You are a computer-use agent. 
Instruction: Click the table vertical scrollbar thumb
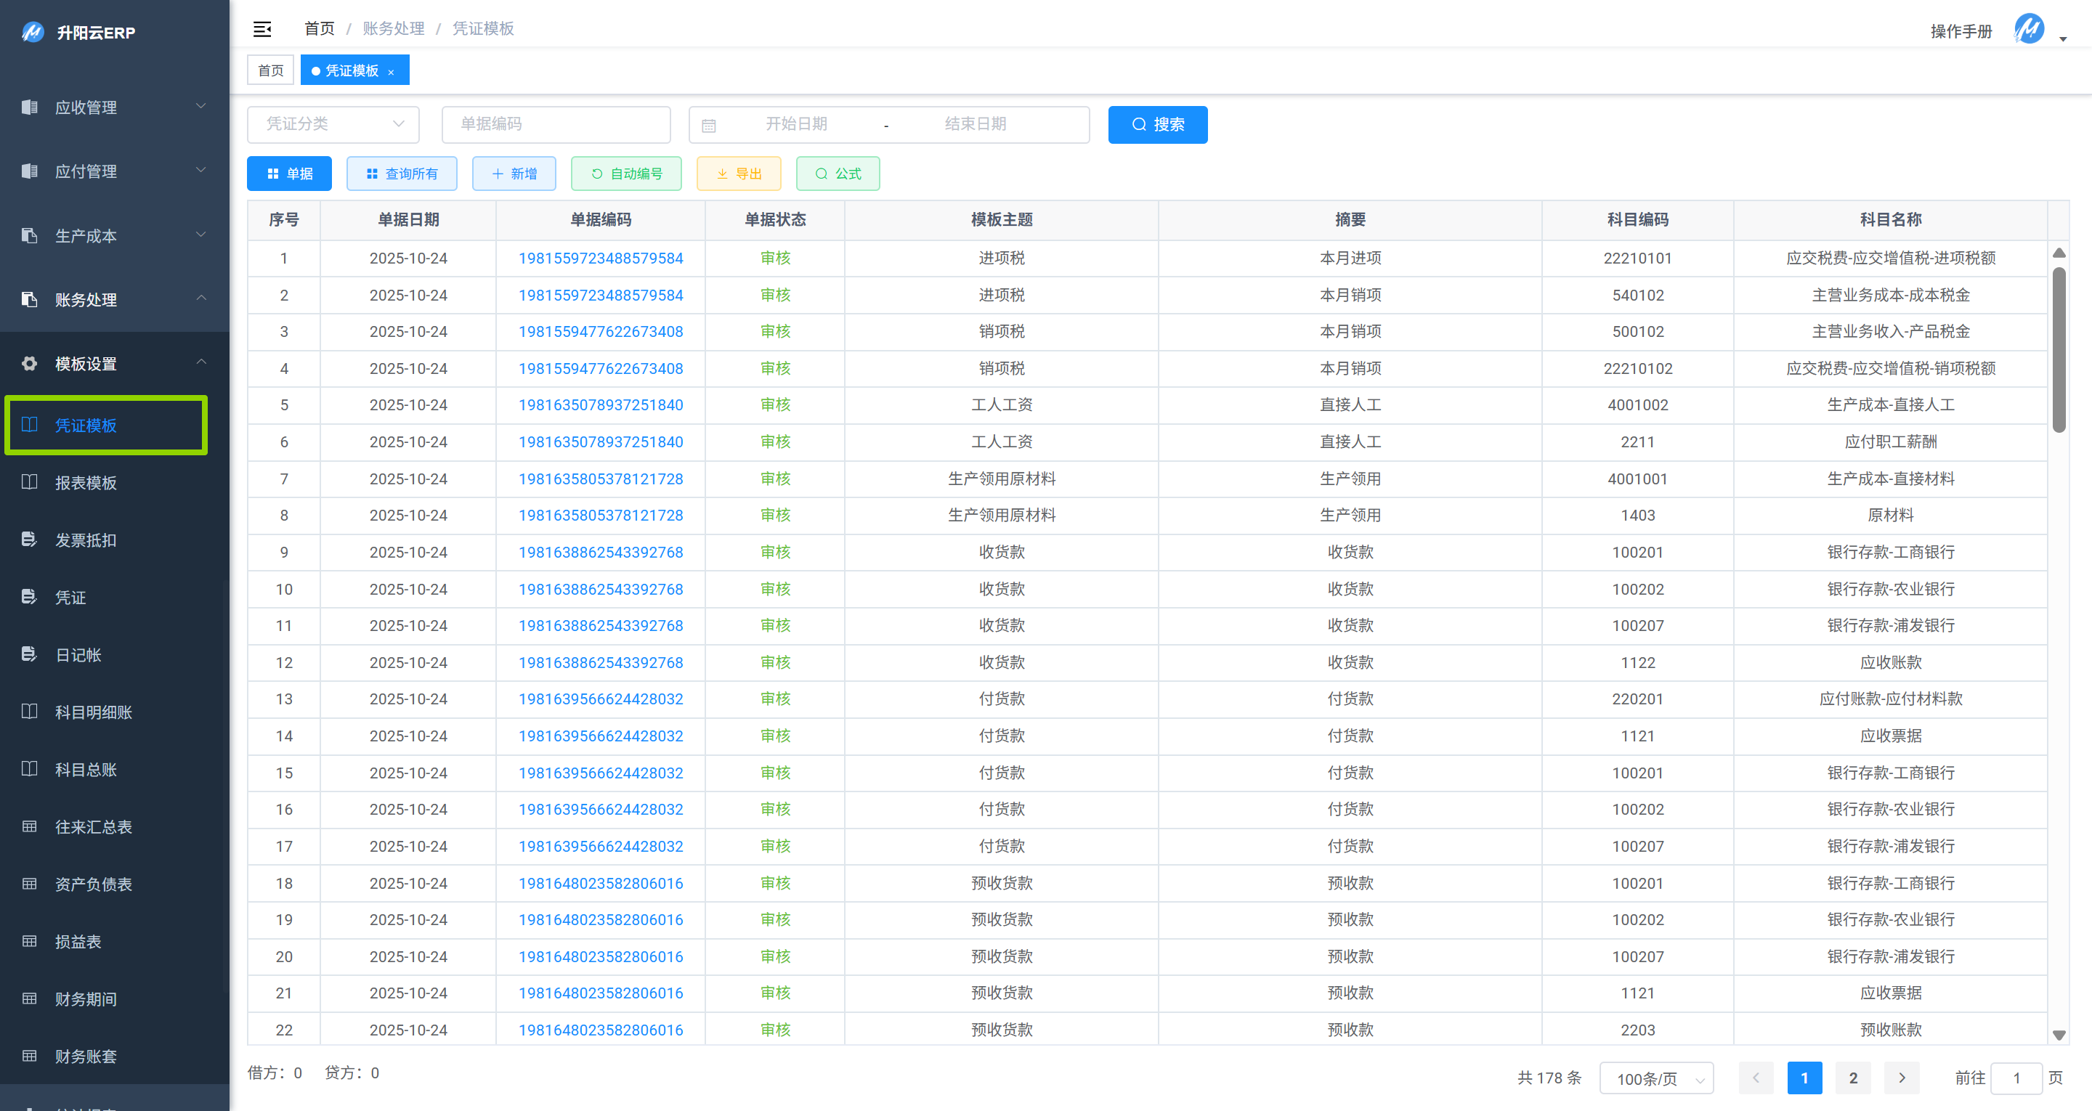2058,349
